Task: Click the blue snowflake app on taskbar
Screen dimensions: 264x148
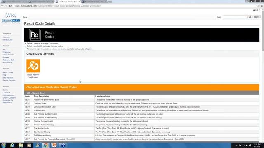Action: click(63, 145)
